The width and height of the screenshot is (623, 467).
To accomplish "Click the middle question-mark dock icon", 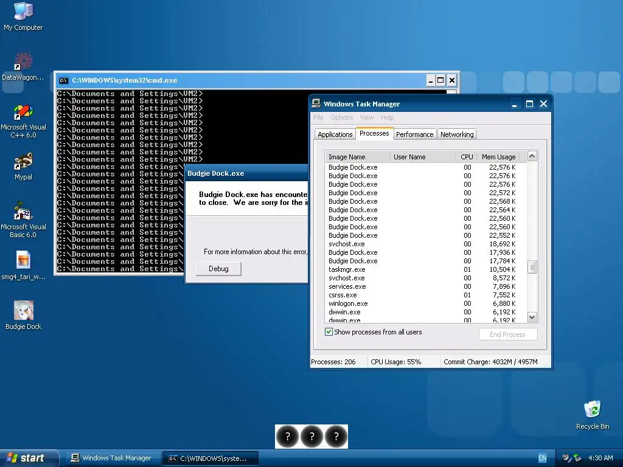I will (312, 437).
